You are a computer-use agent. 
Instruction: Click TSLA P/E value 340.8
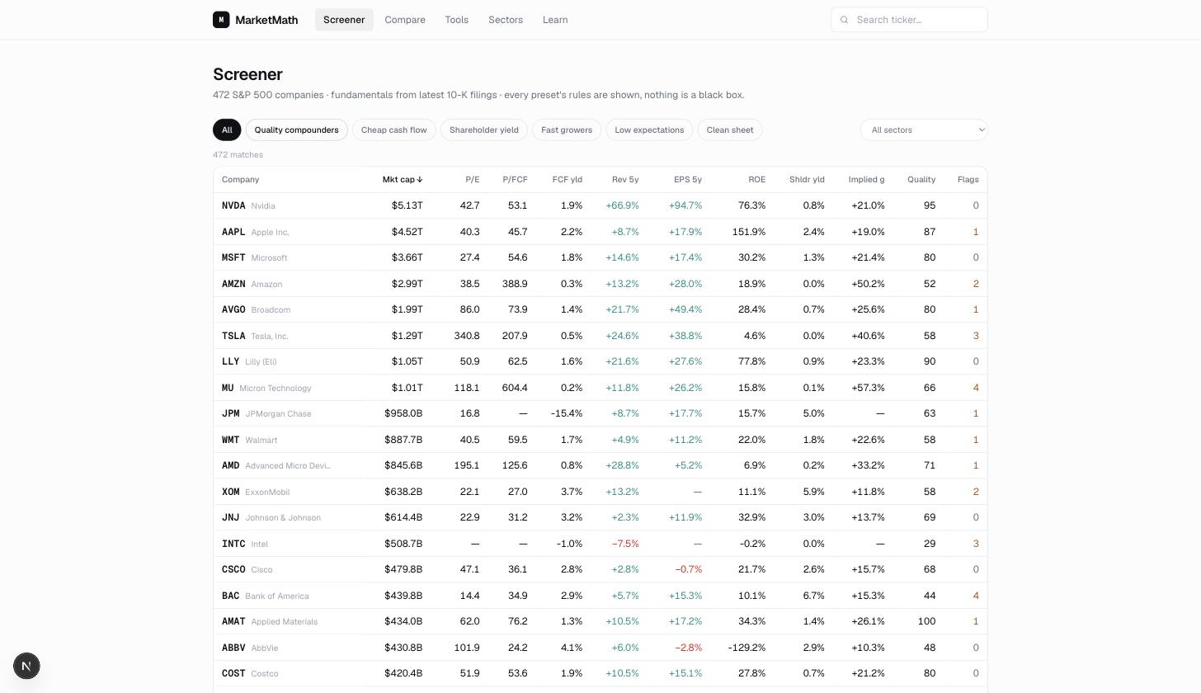[x=467, y=336]
